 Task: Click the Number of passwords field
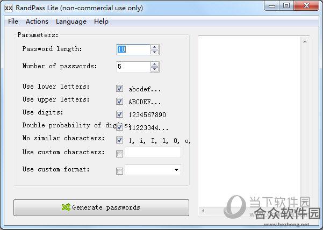[x=133, y=67]
